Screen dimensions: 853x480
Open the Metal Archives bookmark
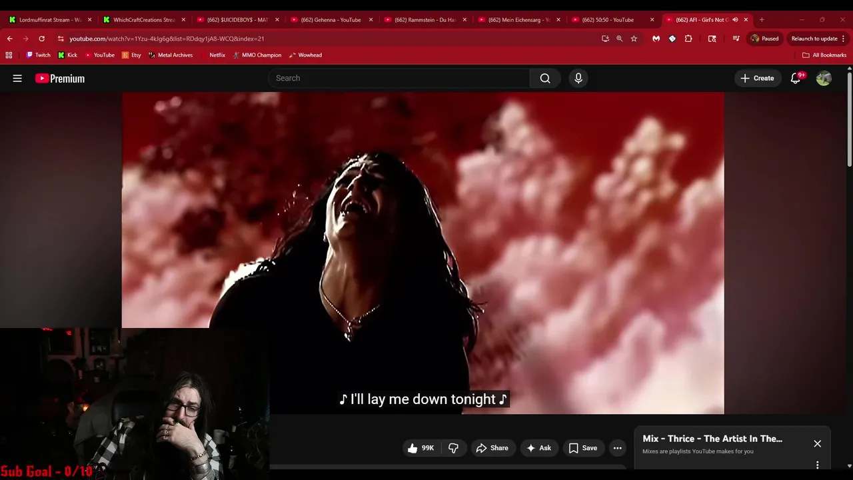point(171,55)
